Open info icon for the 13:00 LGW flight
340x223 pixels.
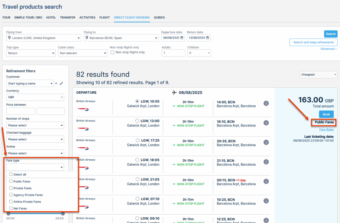(x=266, y=123)
